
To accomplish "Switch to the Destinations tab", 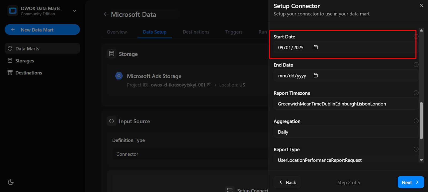I will 196,32.
